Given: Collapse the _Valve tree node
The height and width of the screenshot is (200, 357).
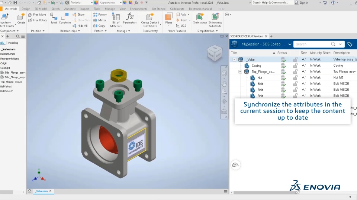Looking at the screenshot, I should (x=234, y=59).
